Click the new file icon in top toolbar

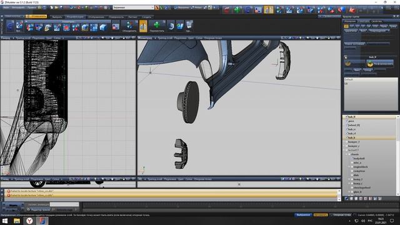coord(52,7)
